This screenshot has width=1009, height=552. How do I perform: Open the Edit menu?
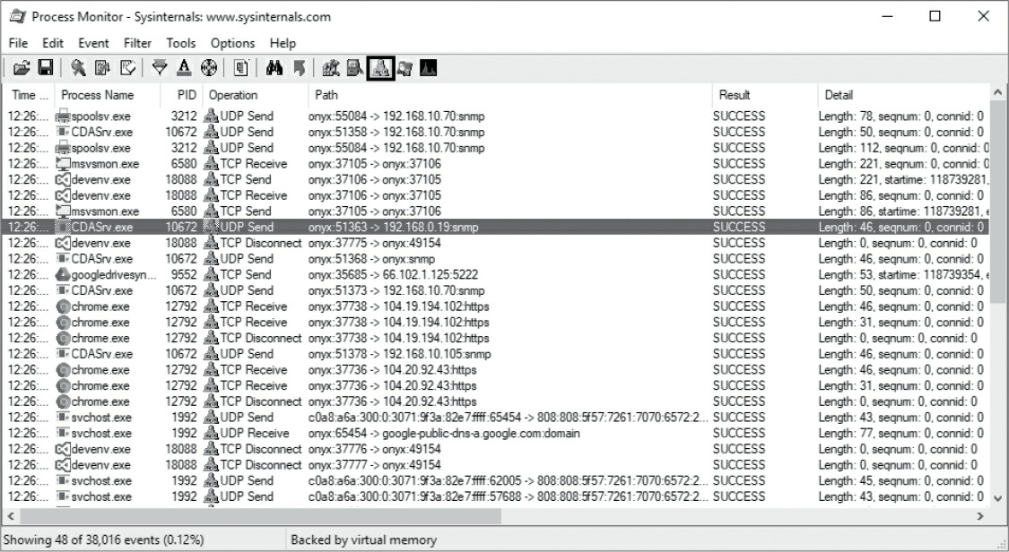tap(53, 43)
